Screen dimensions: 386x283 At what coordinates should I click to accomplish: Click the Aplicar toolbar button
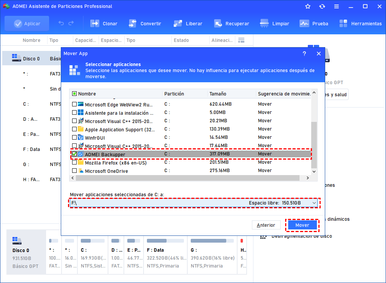[27, 24]
